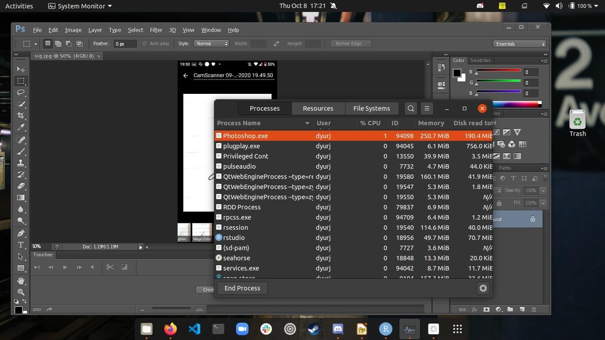
Task: Select the Pen tool
Action: click(21, 233)
